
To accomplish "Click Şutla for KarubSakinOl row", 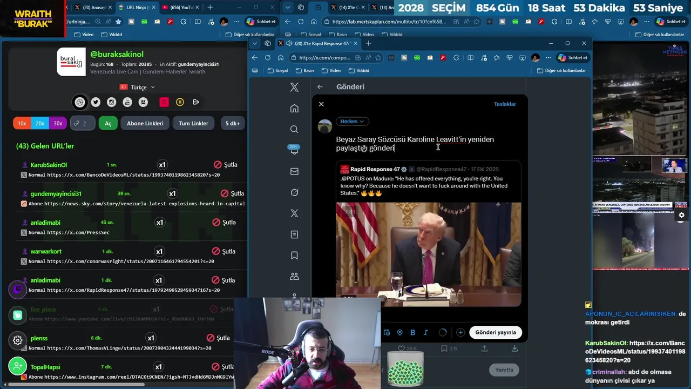I will click(226, 165).
